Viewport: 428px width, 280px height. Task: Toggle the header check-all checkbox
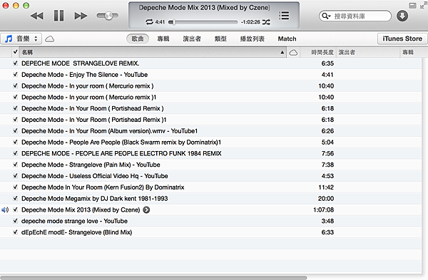tap(15, 52)
